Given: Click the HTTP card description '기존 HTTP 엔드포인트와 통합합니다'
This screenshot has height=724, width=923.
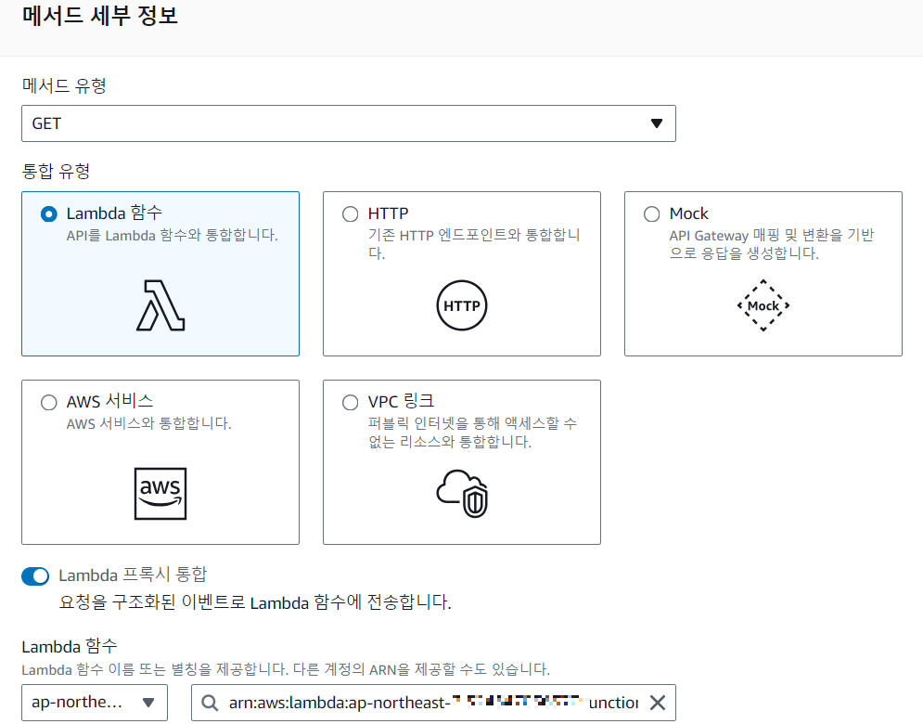Looking at the screenshot, I should pos(474,244).
